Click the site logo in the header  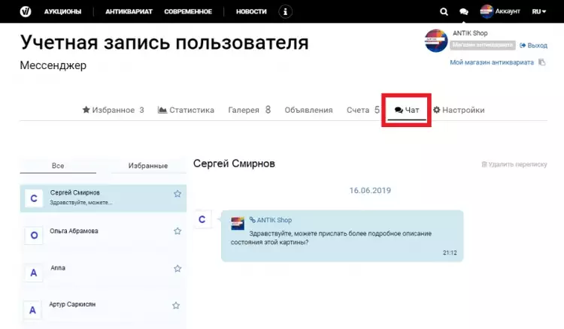point(26,11)
